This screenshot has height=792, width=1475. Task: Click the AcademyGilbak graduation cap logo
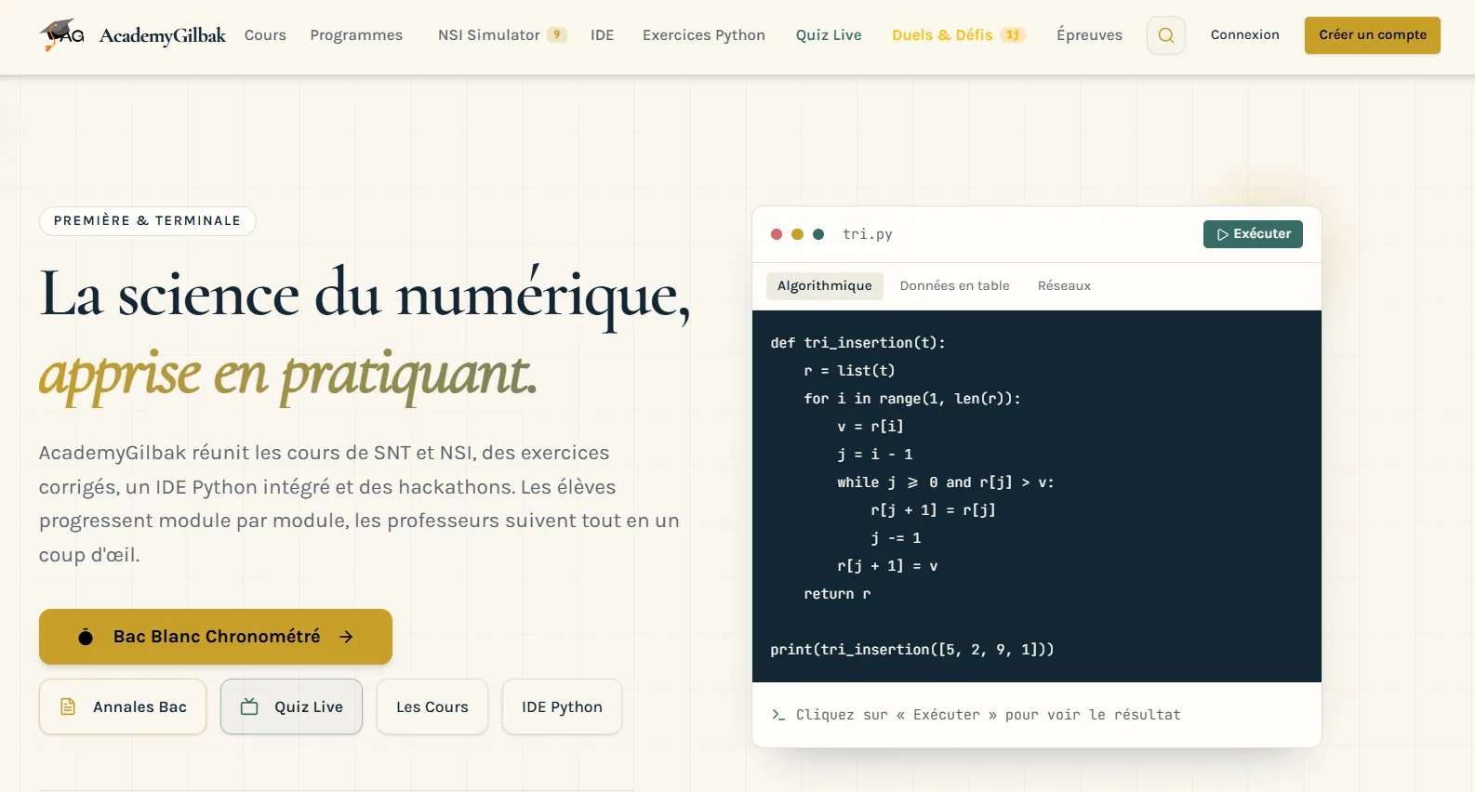pyautogui.click(x=62, y=34)
